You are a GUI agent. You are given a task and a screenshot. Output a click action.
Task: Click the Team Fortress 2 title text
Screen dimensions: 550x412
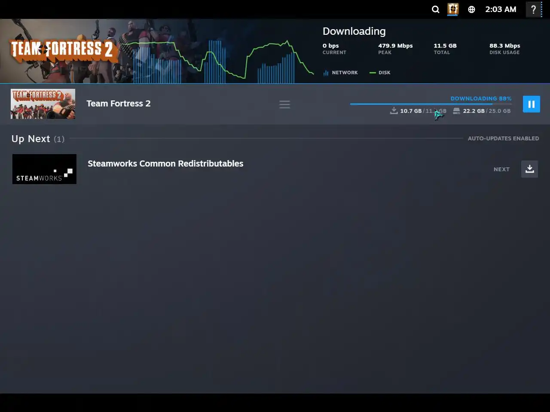tap(119, 103)
